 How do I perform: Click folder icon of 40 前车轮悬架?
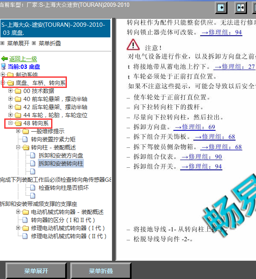[x=18, y=99]
